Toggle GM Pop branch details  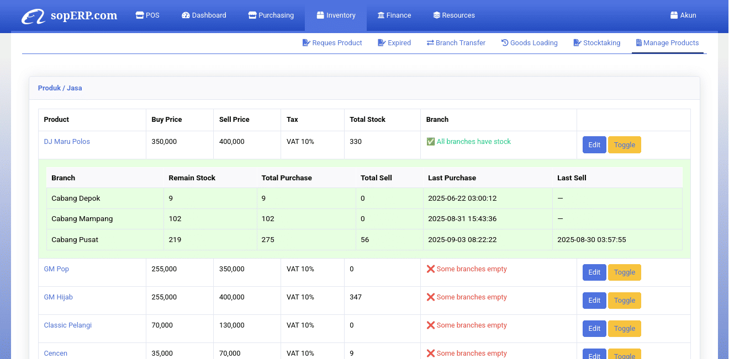[x=624, y=272]
